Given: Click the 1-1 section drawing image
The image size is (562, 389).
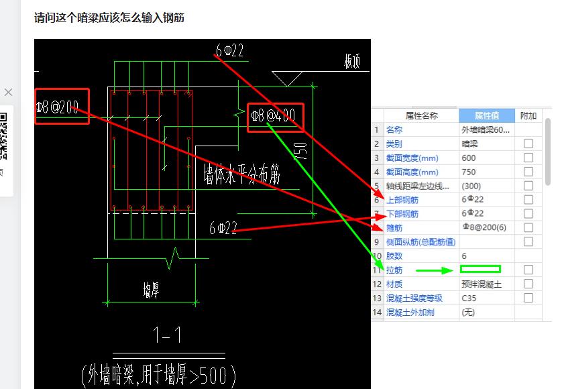Looking at the screenshot, I should 202,214.
